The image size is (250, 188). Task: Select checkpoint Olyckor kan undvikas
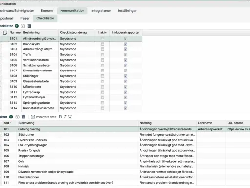[125, 140]
